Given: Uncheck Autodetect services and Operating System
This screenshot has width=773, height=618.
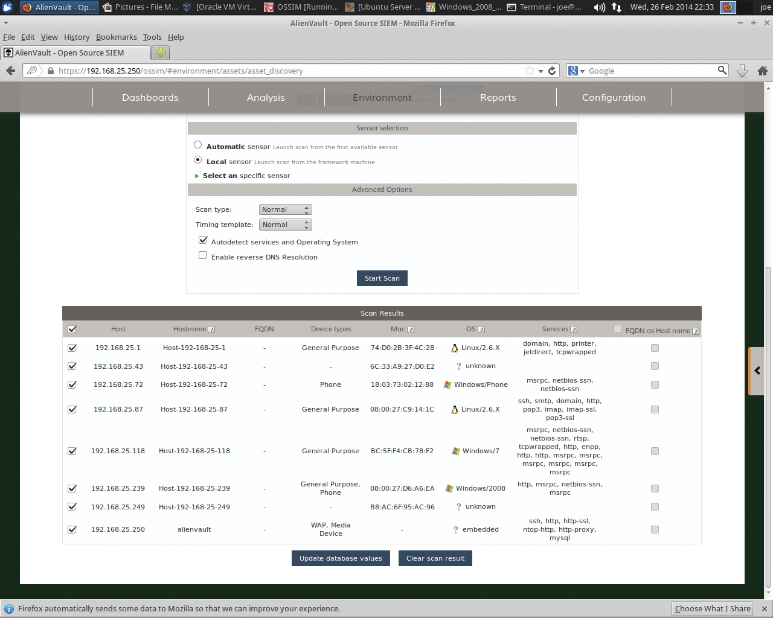Looking at the screenshot, I should coord(203,240).
